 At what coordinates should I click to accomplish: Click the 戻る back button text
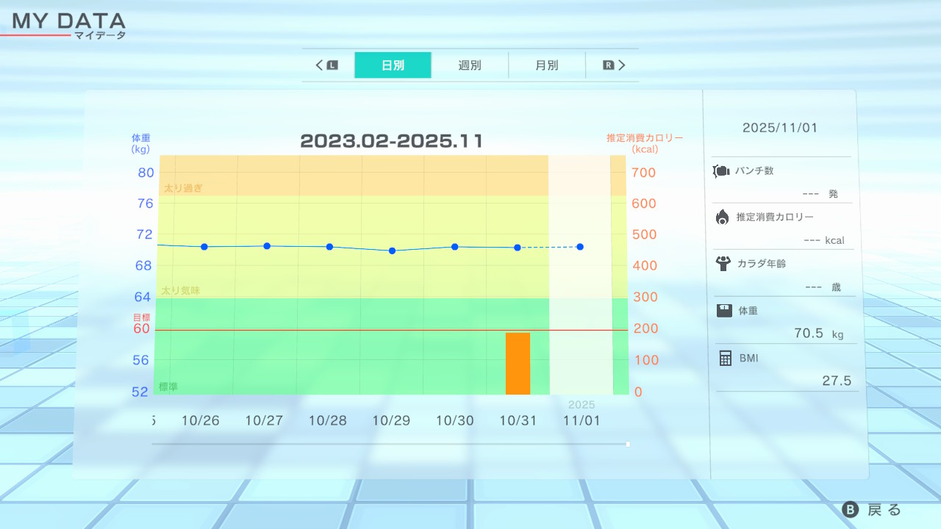tap(884, 510)
